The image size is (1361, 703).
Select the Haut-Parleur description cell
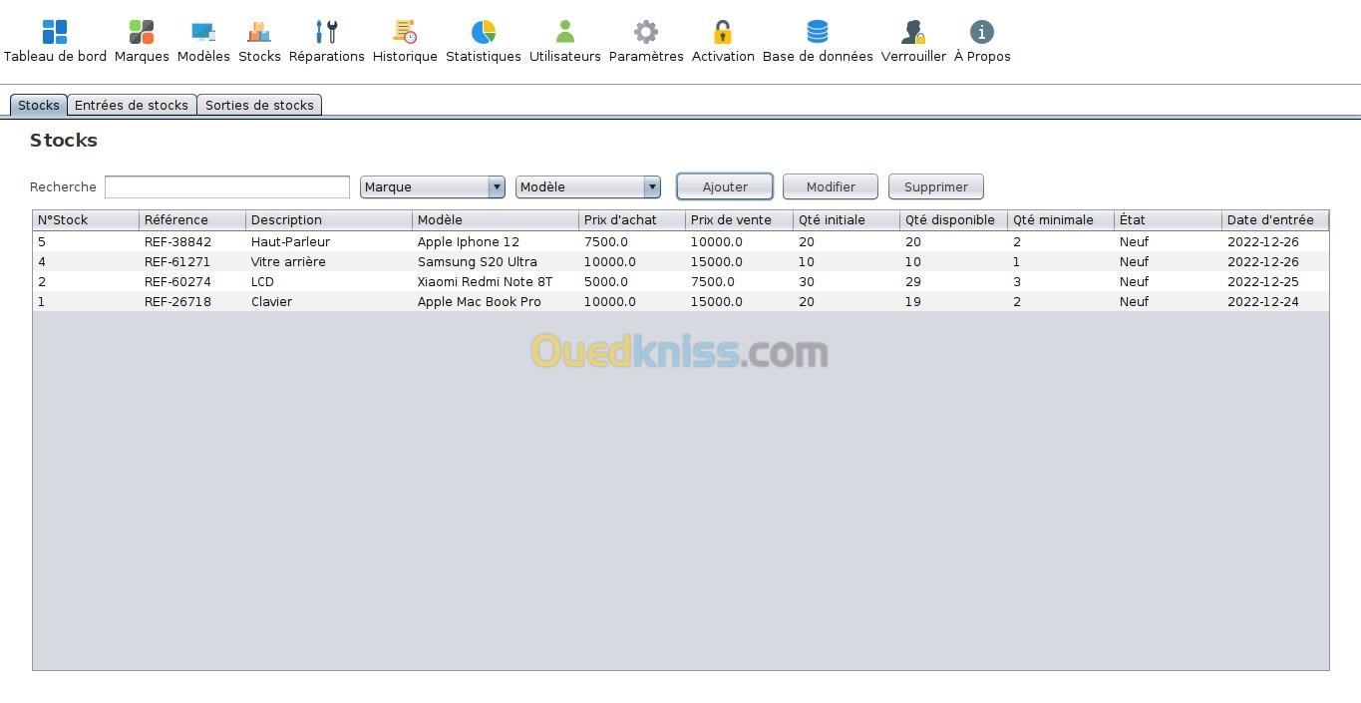point(329,241)
